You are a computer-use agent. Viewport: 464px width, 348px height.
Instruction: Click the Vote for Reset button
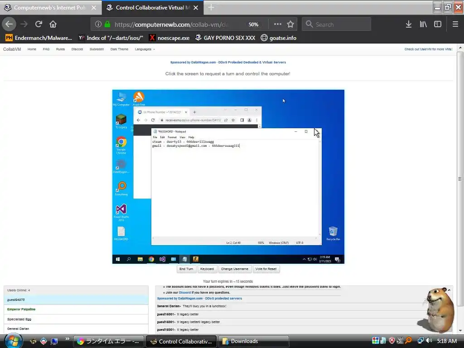tap(266, 269)
